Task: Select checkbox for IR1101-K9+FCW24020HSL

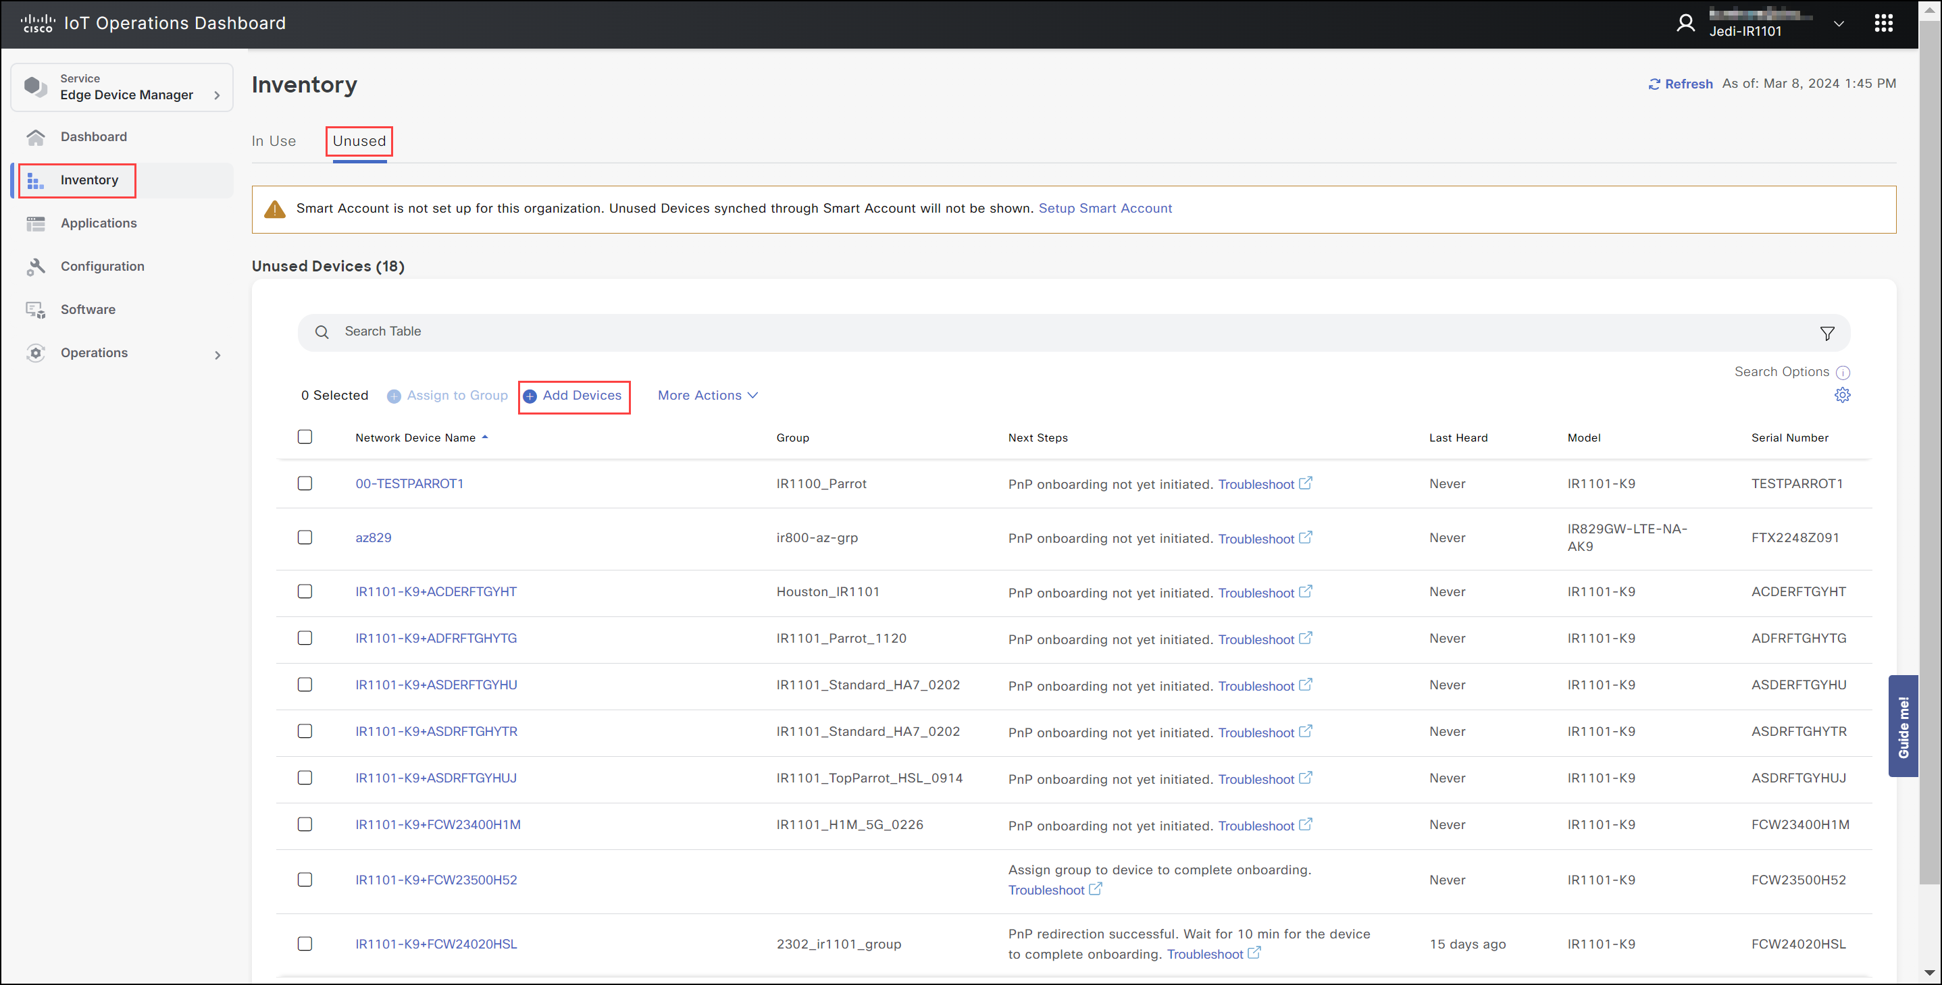Action: pos(305,944)
